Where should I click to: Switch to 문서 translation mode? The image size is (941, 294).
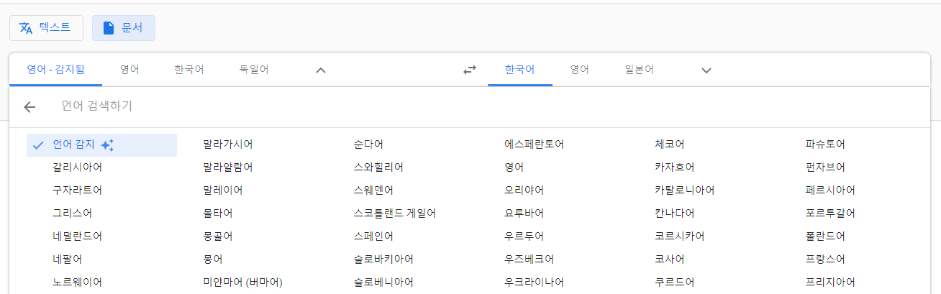tap(123, 28)
